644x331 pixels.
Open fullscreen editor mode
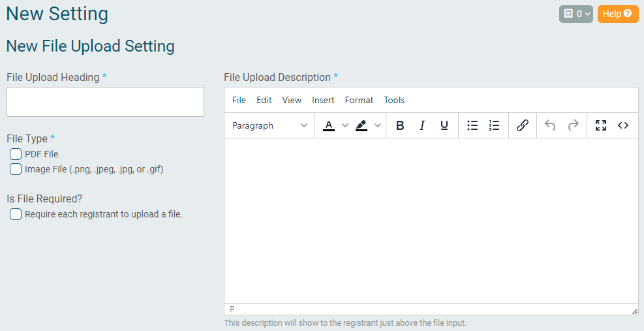point(601,125)
